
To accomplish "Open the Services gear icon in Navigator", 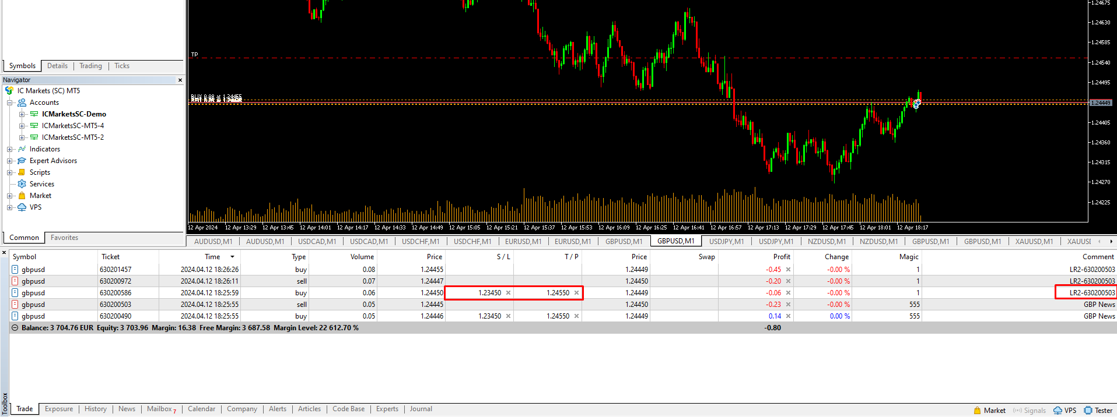I will (x=22, y=184).
